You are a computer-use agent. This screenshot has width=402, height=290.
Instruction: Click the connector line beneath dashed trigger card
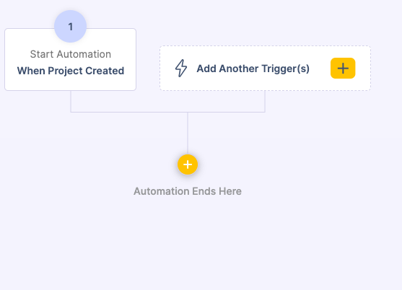265,101
